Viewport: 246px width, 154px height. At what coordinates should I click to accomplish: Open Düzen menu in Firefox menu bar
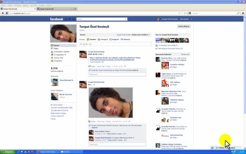click(x=10, y=5)
